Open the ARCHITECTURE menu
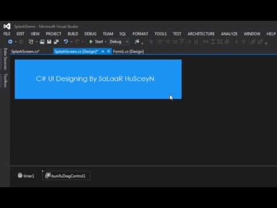The width and height of the screenshot is (277, 208). pos(201,34)
